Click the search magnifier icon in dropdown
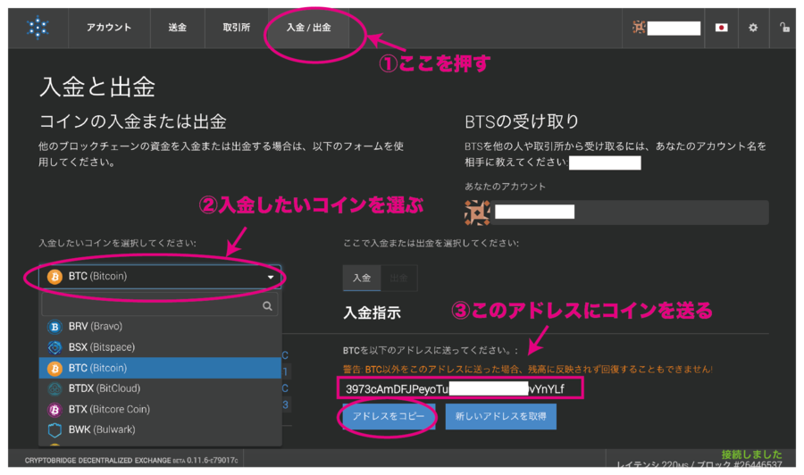The image size is (804, 475). (266, 305)
